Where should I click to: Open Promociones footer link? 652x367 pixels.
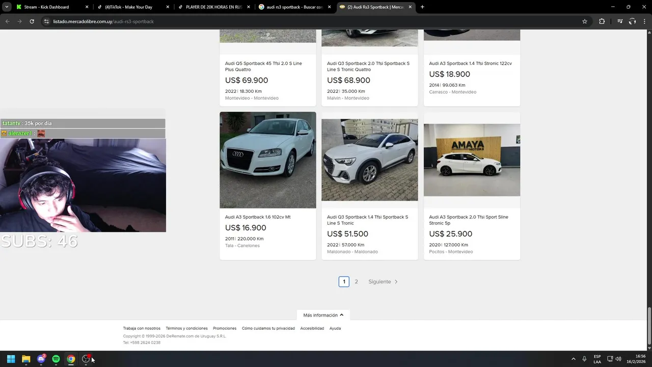[225, 328]
